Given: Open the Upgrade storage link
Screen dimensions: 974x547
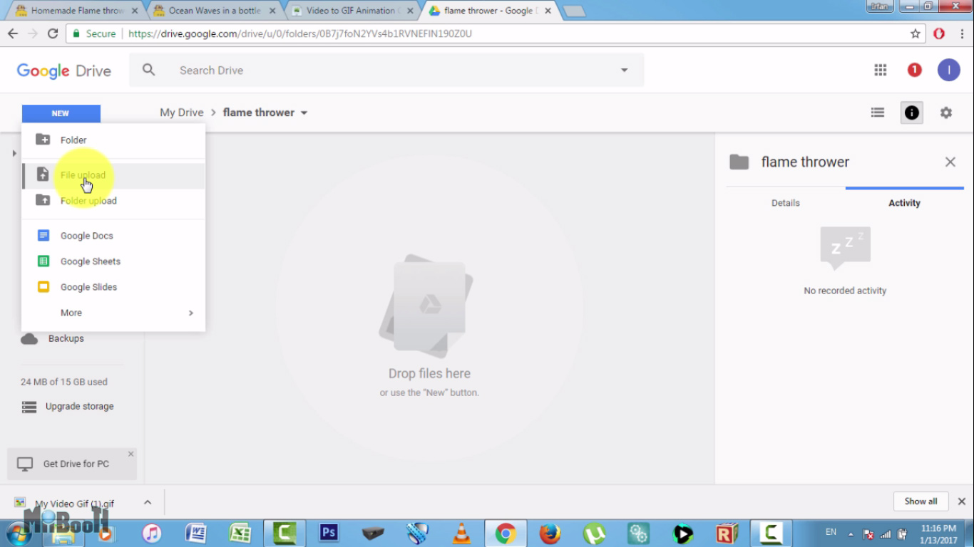Looking at the screenshot, I should (80, 407).
